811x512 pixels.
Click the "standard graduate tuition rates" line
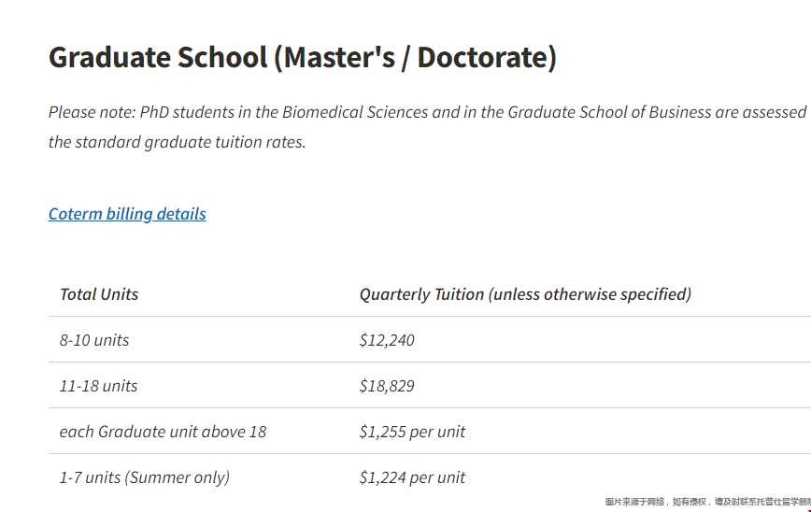[x=178, y=143]
